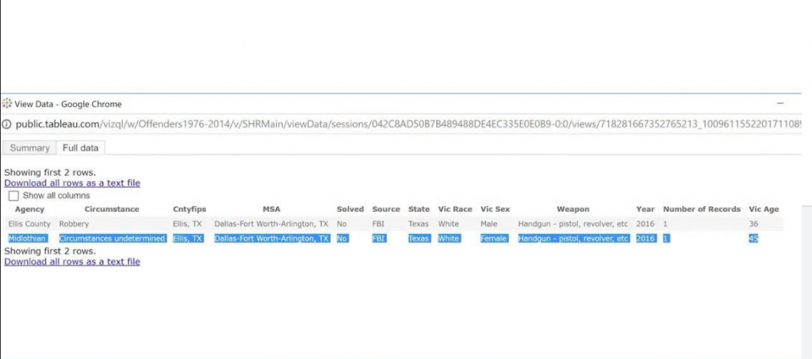Screen dimensions: 812x359
Task: Click the Number of Records column header
Action: click(x=702, y=209)
